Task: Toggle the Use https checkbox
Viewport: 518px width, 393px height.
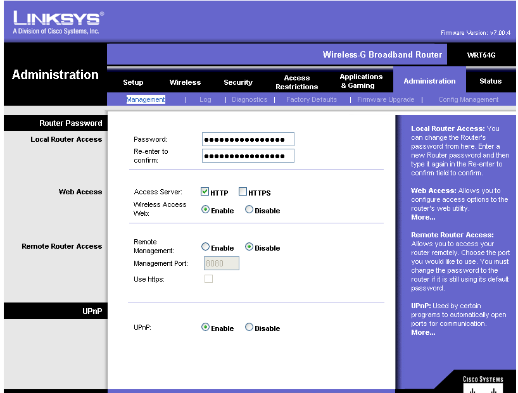Action: point(208,278)
